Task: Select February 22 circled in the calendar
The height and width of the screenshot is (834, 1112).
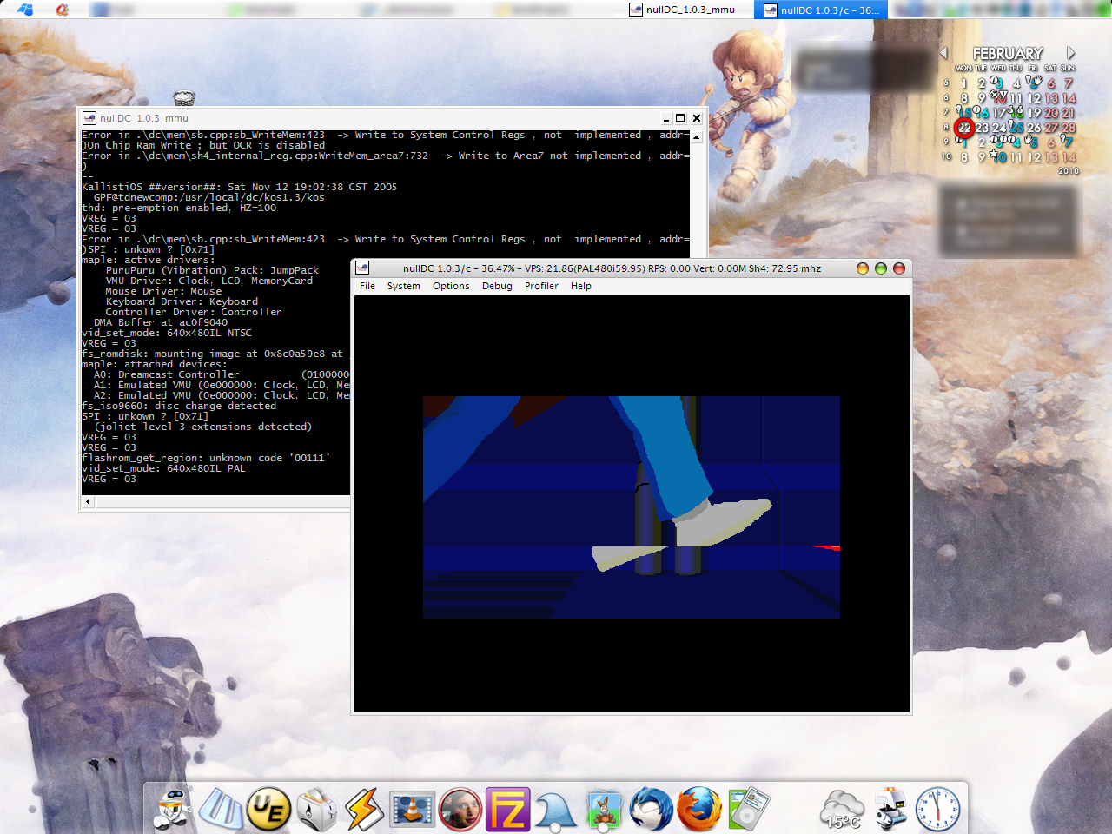Action: (x=964, y=128)
